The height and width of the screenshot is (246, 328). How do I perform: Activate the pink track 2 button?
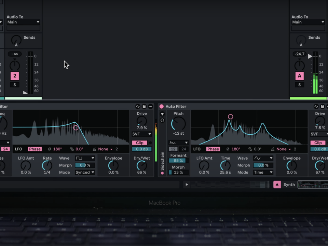[x=15, y=76]
